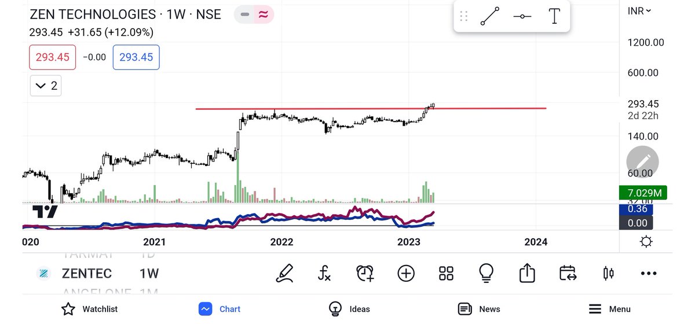
Task: Open the layout grid icon
Action: [x=446, y=273]
